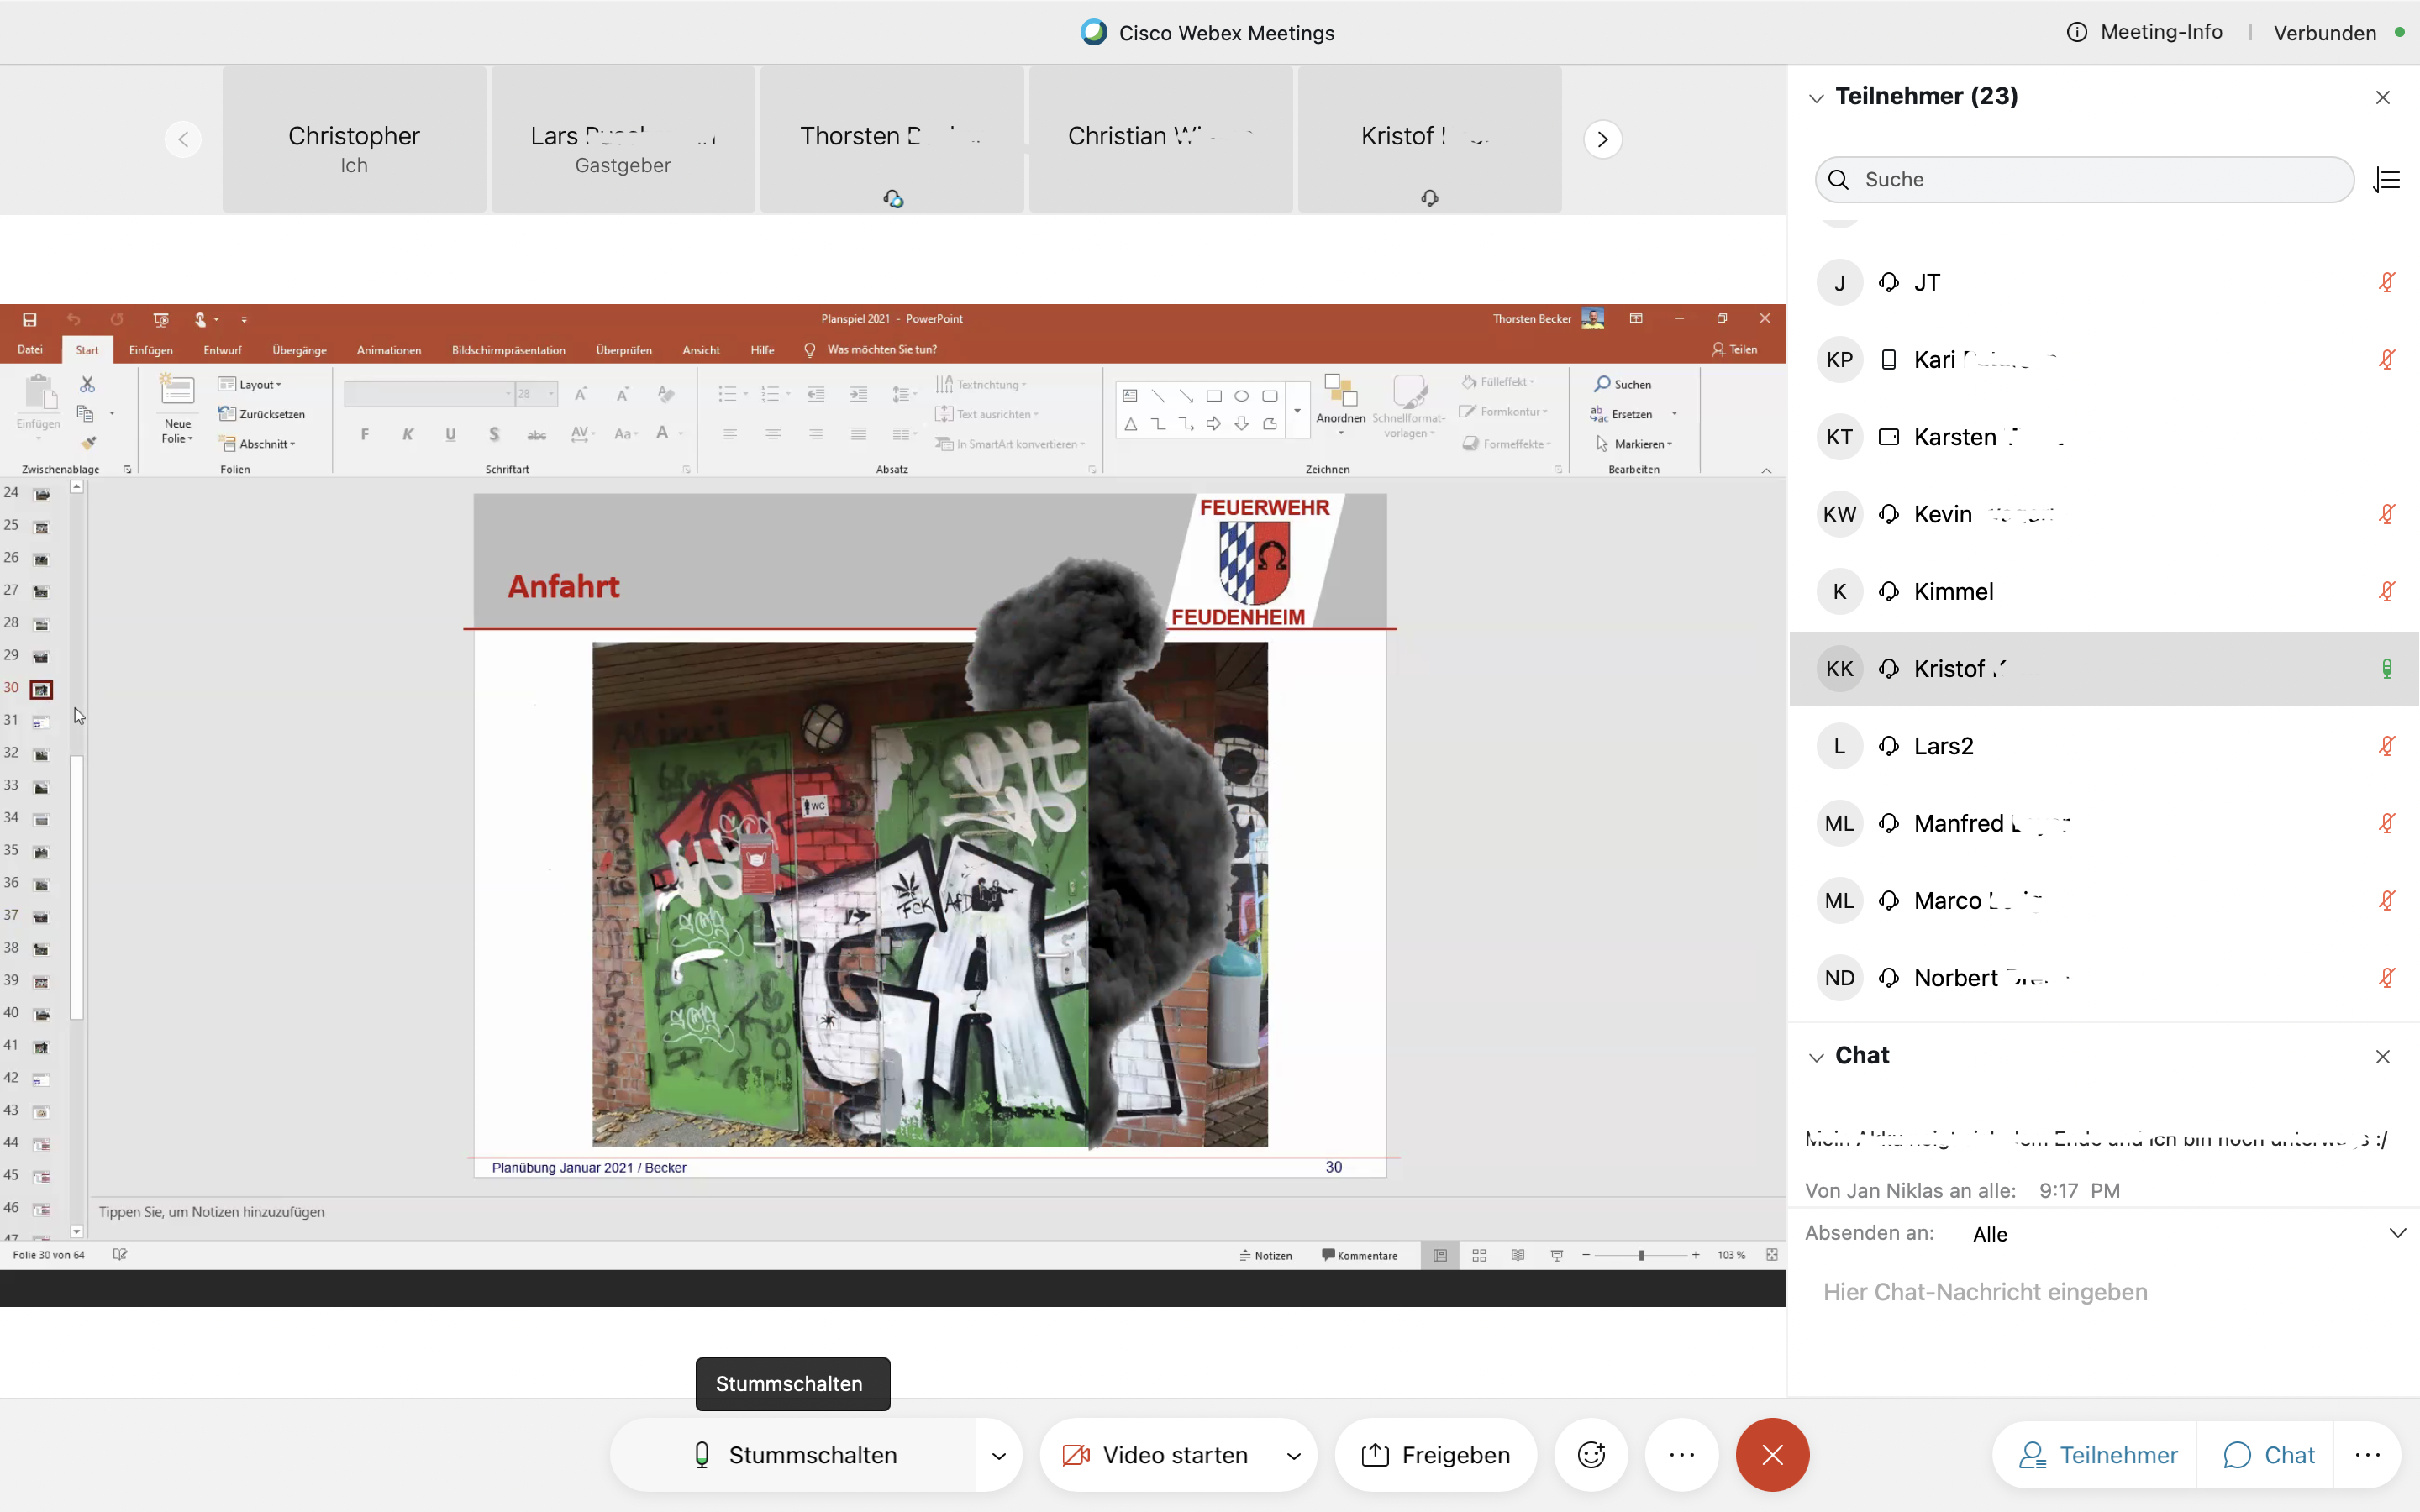Open video options arrow beside Video starten
Image resolution: width=2420 pixels, height=1512 pixels.
(1293, 1456)
